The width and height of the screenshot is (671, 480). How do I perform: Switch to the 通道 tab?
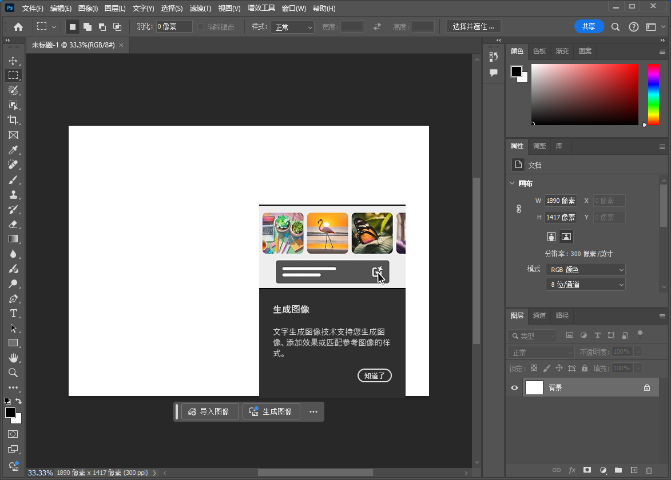(x=539, y=315)
